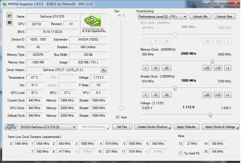Click the Apply Defaults button

[x=186, y=127]
